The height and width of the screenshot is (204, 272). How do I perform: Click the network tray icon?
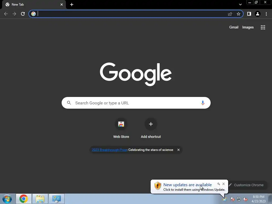click(239, 199)
